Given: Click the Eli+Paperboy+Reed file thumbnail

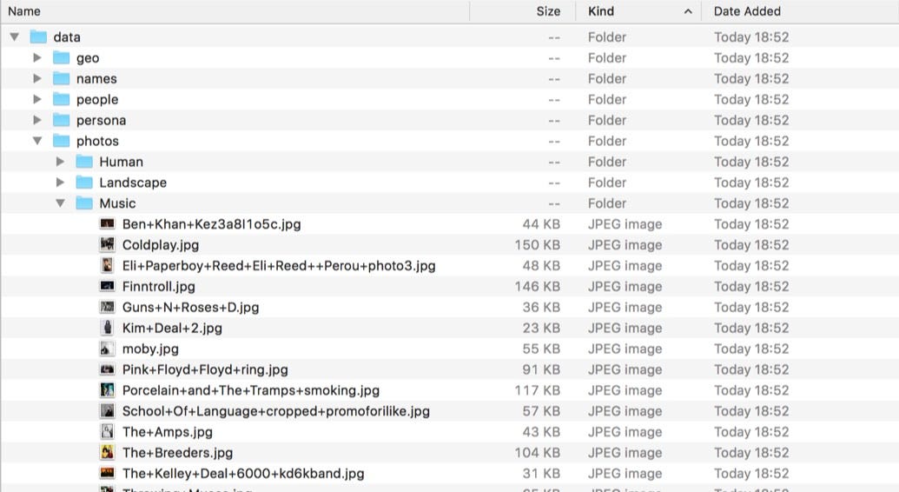Looking at the screenshot, I should (107, 265).
